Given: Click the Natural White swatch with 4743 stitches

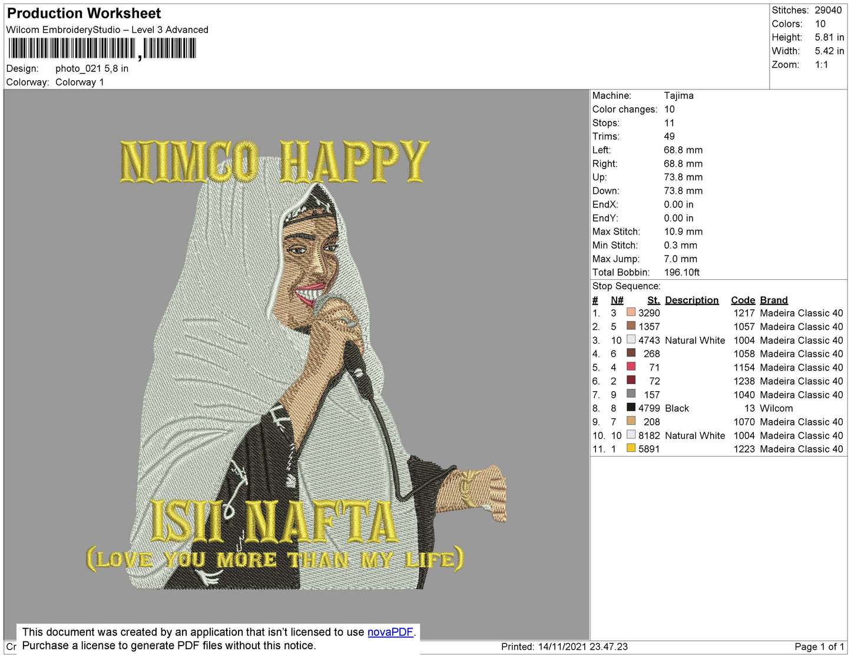Looking at the screenshot, I should (x=631, y=340).
